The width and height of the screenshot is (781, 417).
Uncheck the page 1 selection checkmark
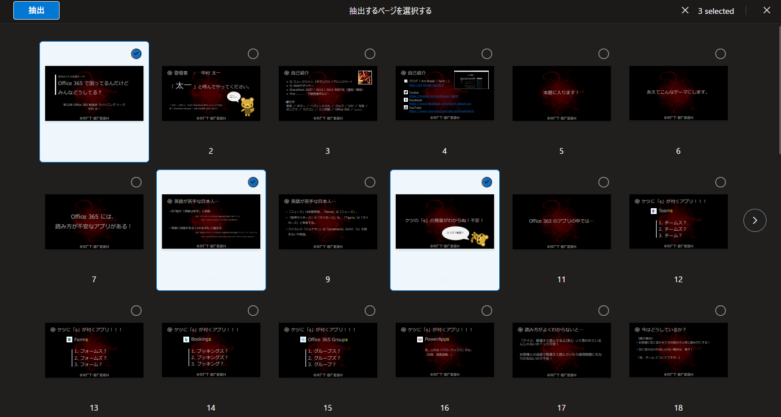tap(136, 54)
